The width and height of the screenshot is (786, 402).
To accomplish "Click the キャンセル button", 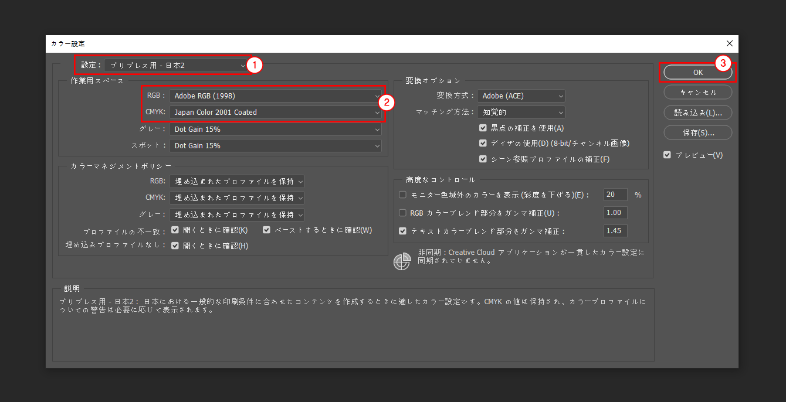I will click(x=698, y=93).
